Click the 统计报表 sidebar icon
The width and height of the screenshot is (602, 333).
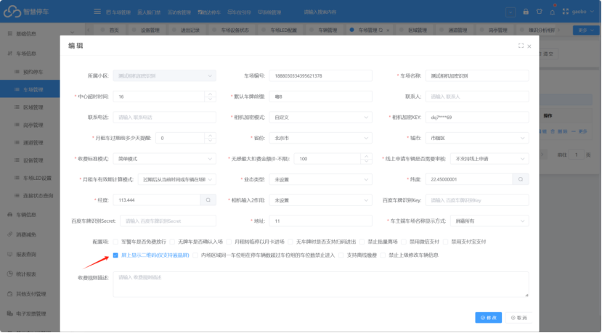pos(10,274)
